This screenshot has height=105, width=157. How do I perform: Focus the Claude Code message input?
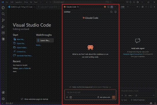pos(90,92)
